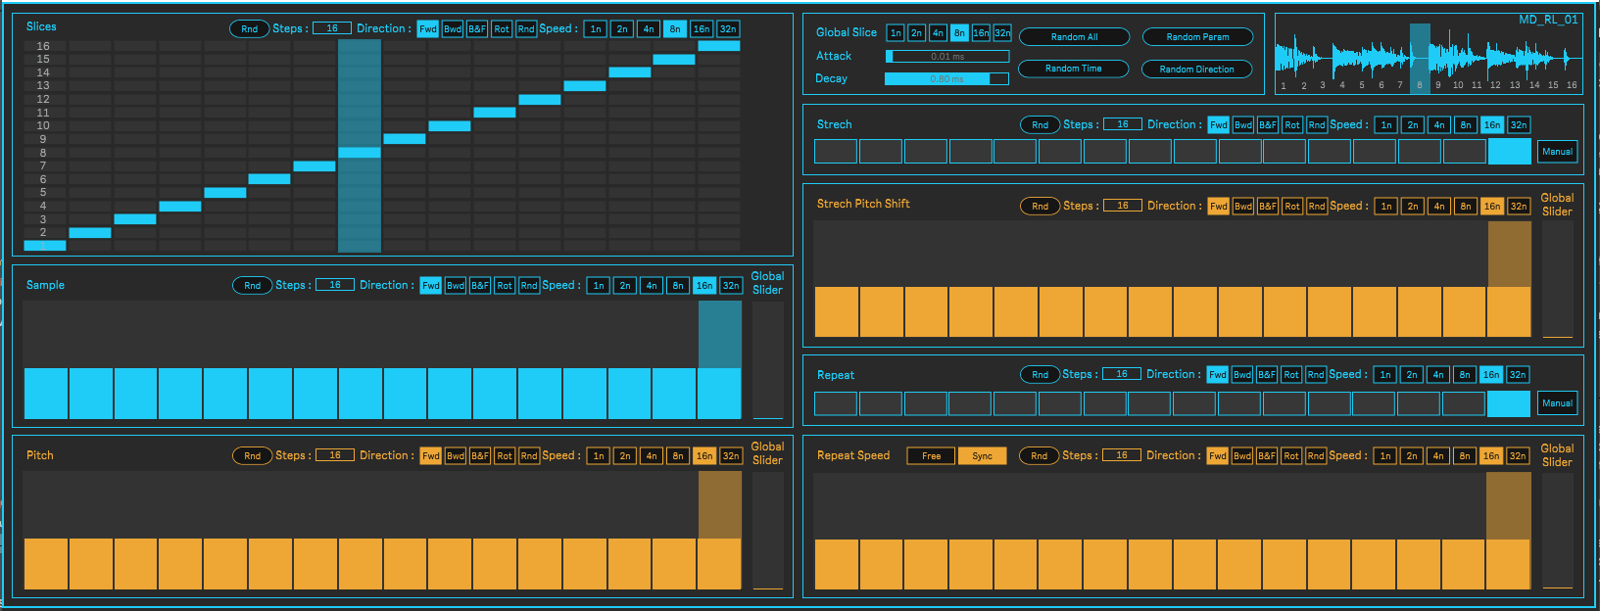Select Free mode for Repeat Speed
The width and height of the screenshot is (1600, 611).
[x=931, y=456]
